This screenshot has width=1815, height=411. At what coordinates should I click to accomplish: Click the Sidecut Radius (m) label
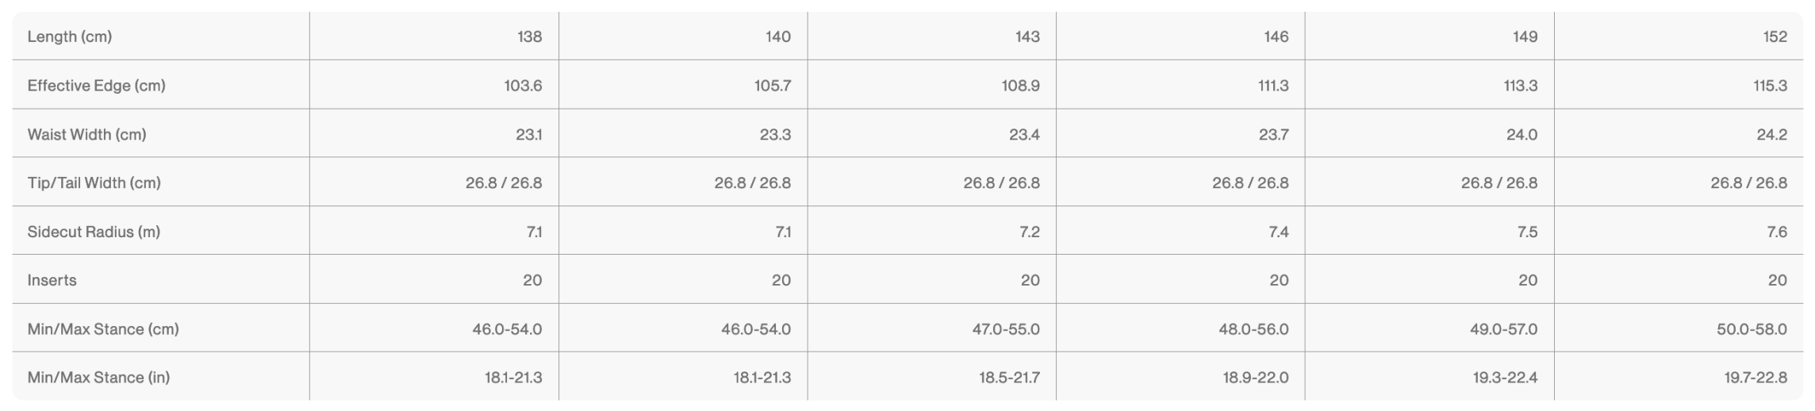pos(94,232)
